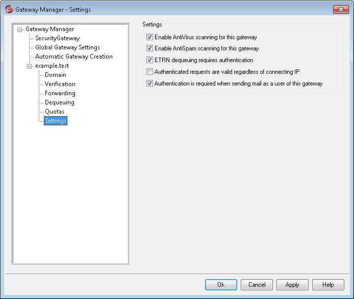This screenshot has height=299, width=354.
Task: Go to Automatic Gateway Creation
Action: click(x=73, y=57)
